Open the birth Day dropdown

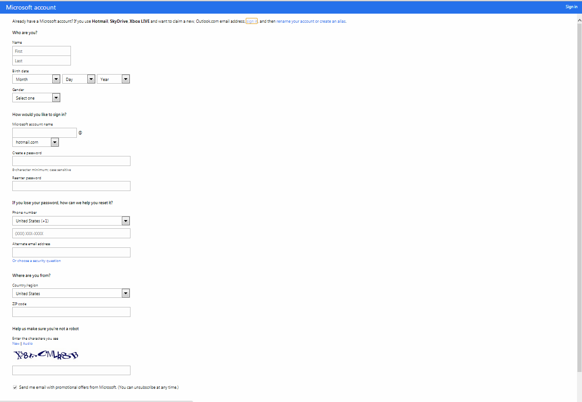click(79, 79)
